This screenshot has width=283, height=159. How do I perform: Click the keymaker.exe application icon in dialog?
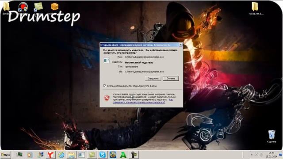point(107,61)
